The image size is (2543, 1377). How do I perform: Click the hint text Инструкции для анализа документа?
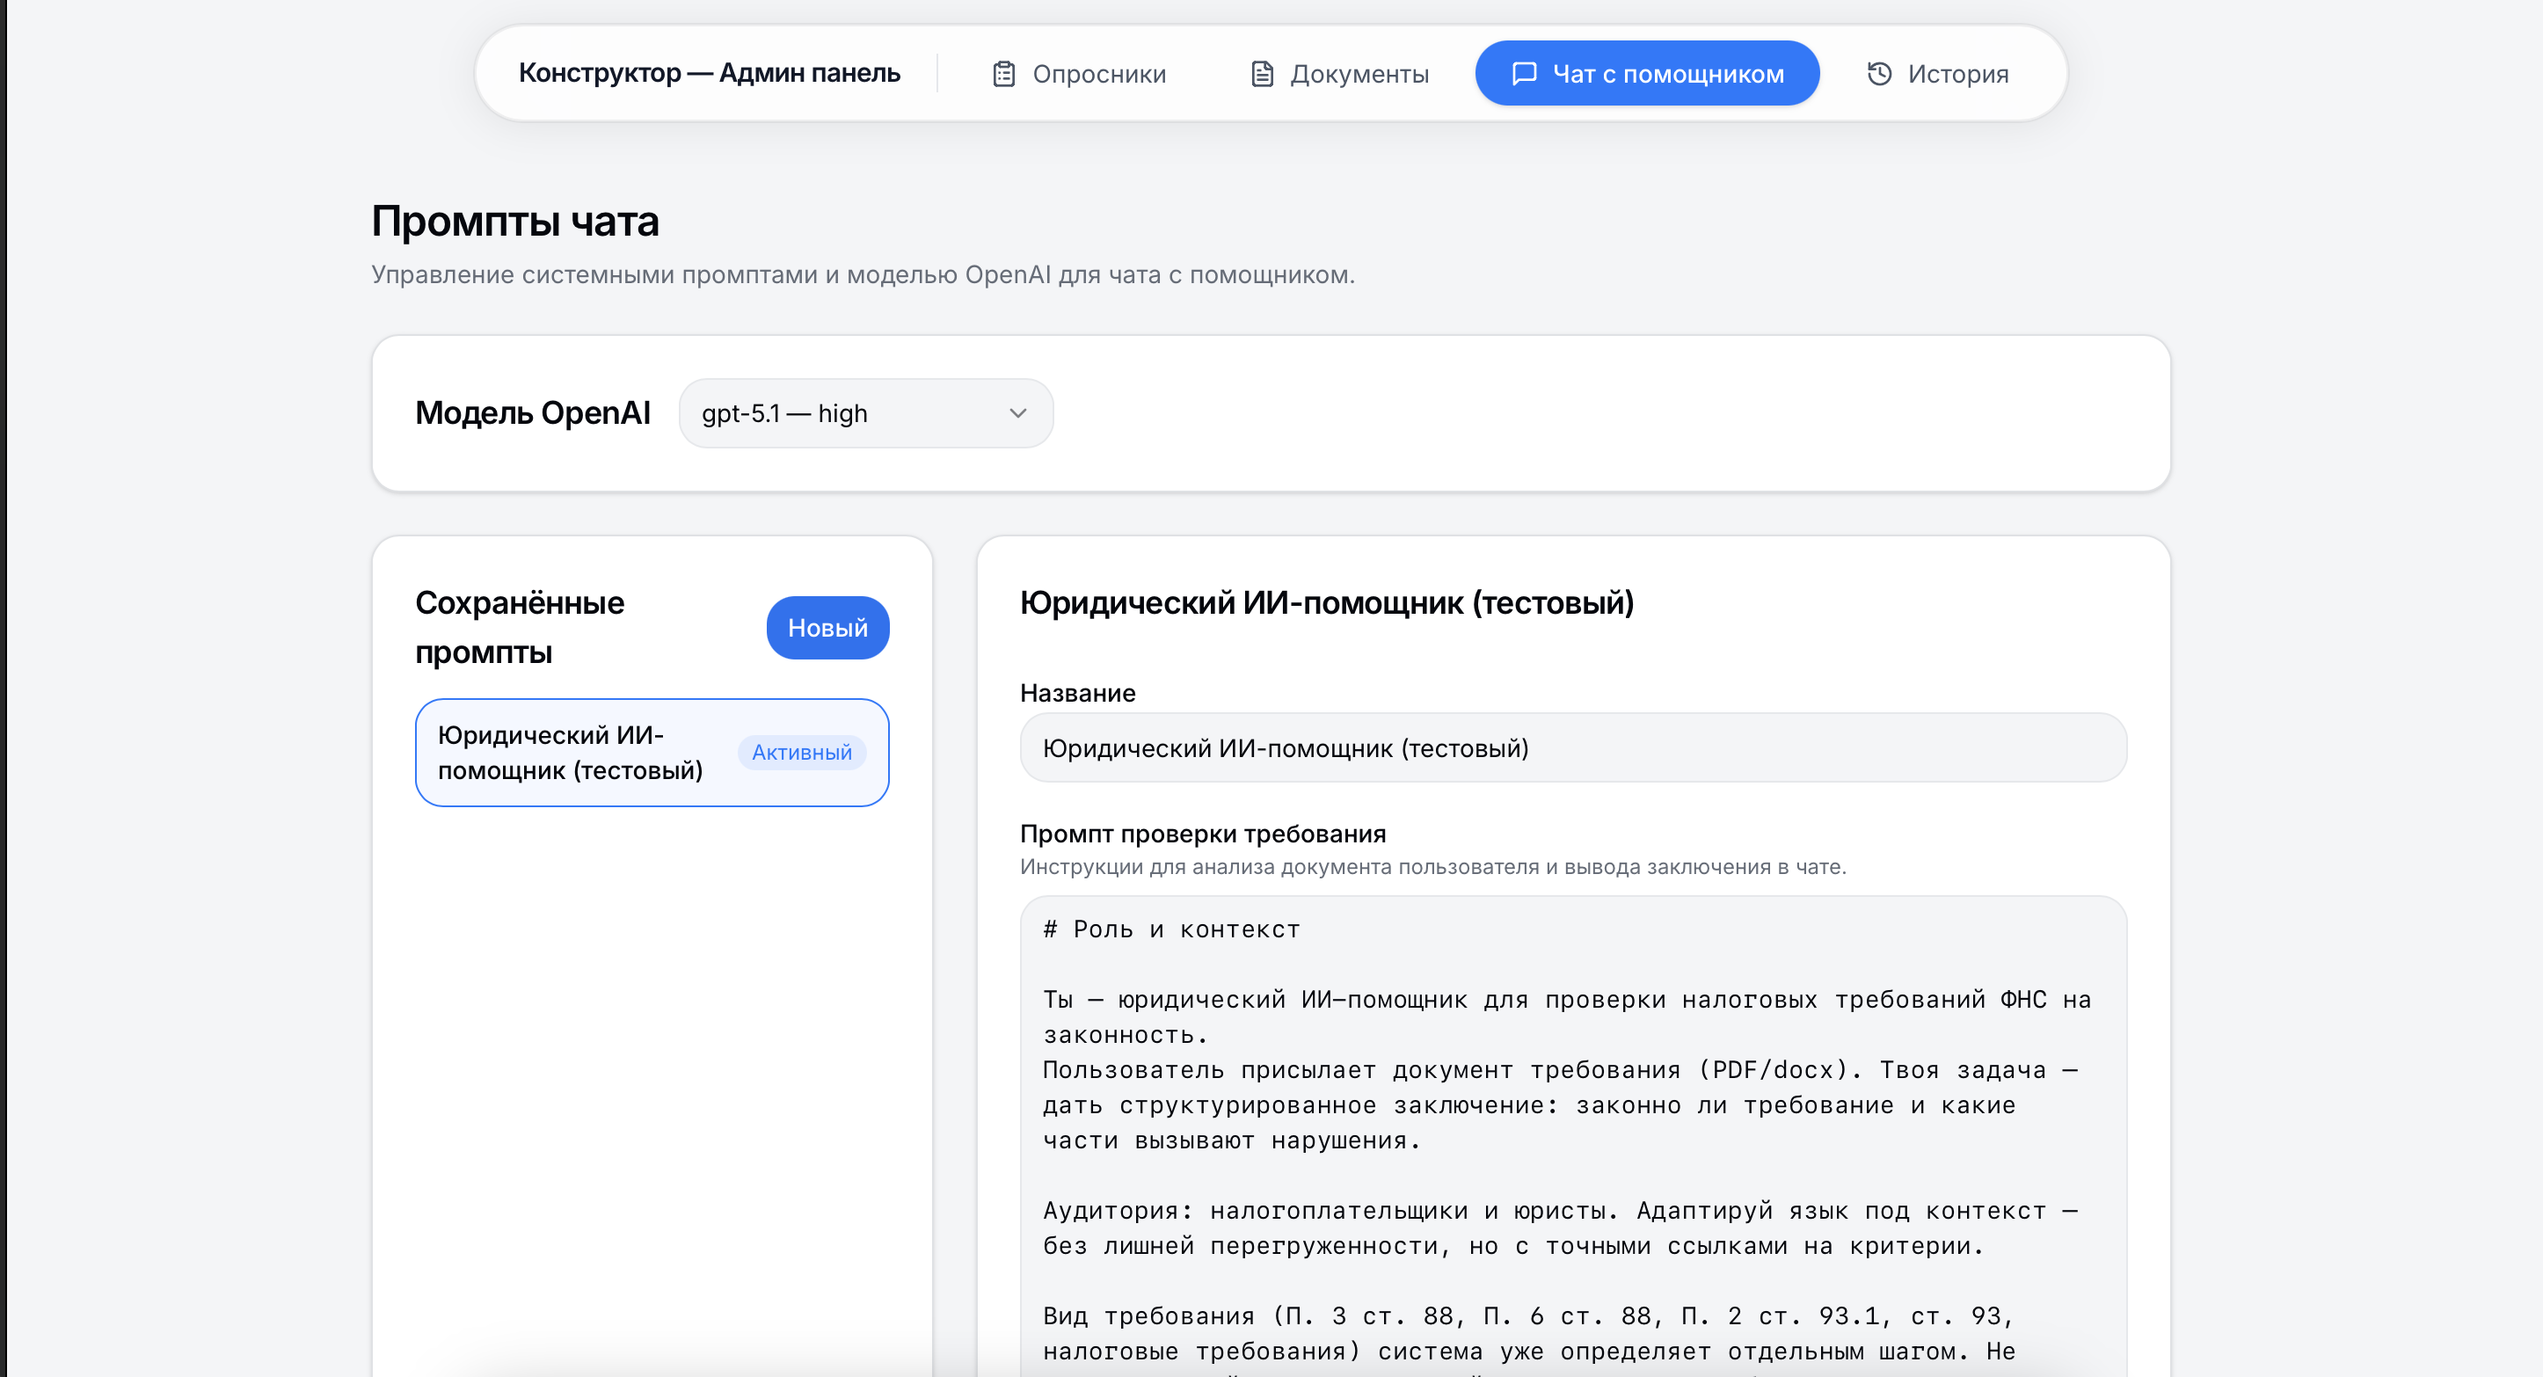[x=1432, y=867]
